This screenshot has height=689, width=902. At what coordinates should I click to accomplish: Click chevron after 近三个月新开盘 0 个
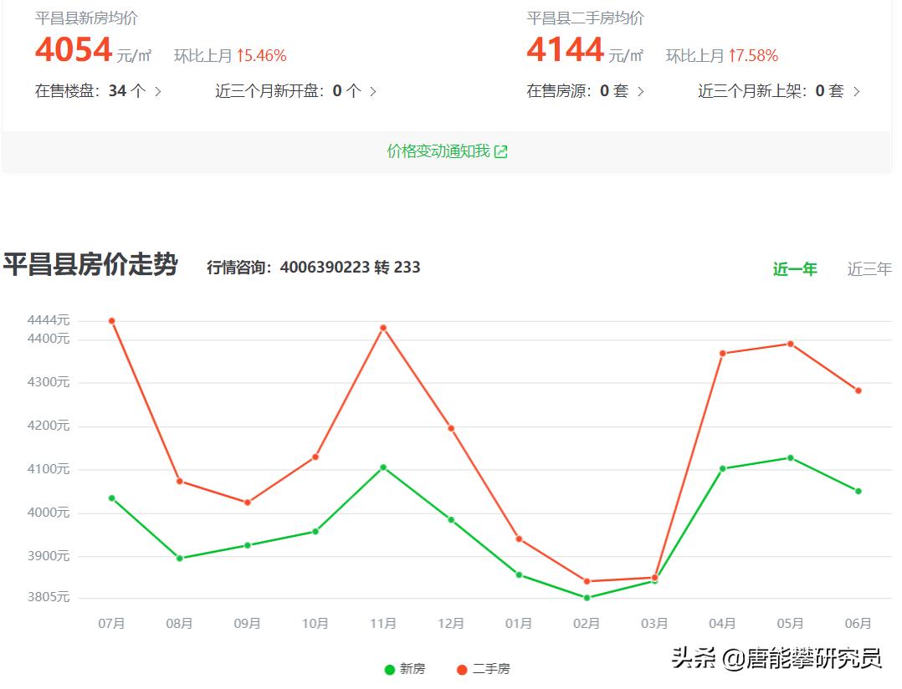[373, 91]
